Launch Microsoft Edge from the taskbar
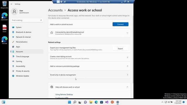Screen dimensions: 187x105 tap(96, 102)
